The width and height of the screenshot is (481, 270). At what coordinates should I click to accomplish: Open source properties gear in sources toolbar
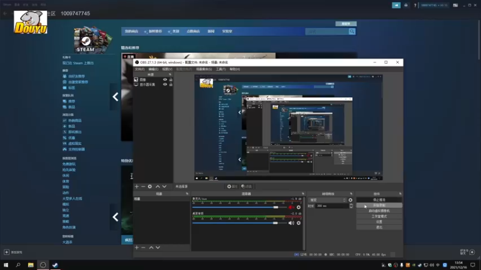(150, 187)
